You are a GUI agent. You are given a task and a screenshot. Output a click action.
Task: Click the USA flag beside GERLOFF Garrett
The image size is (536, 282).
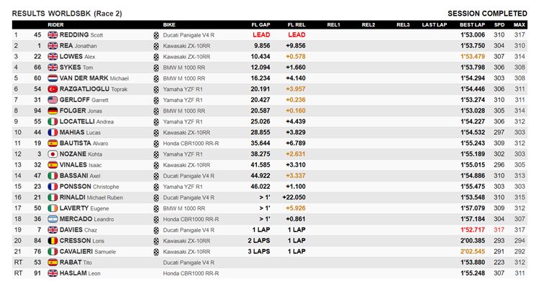[x=53, y=100]
